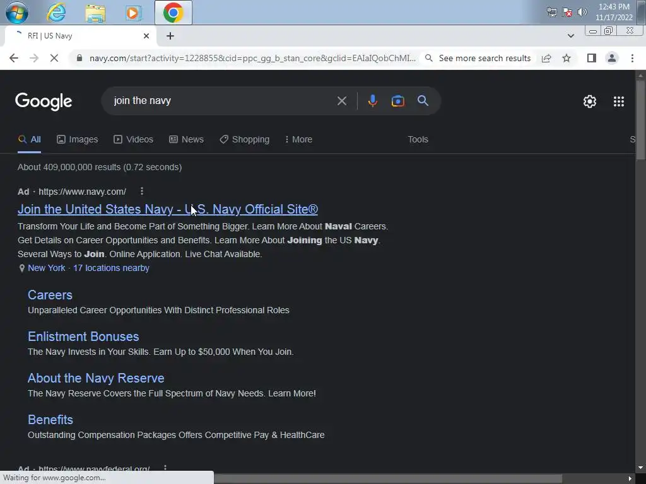The height and width of the screenshot is (484, 646).
Task: View site information via the lock icon
Action: coord(79,58)
